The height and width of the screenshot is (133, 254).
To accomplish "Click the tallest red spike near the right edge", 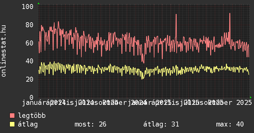I will pyautogui.click(x=230, y=14).
